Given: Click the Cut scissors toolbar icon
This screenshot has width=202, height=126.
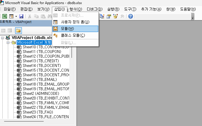Looking at the screenshot, I should point(29,16).
